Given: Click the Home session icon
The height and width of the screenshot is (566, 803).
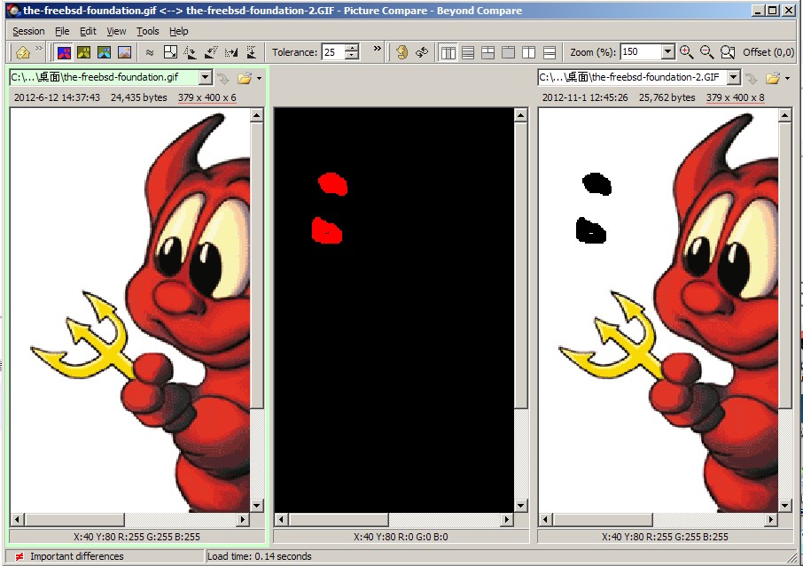Looking at the screenshot, I should click(x=23, y=52).
